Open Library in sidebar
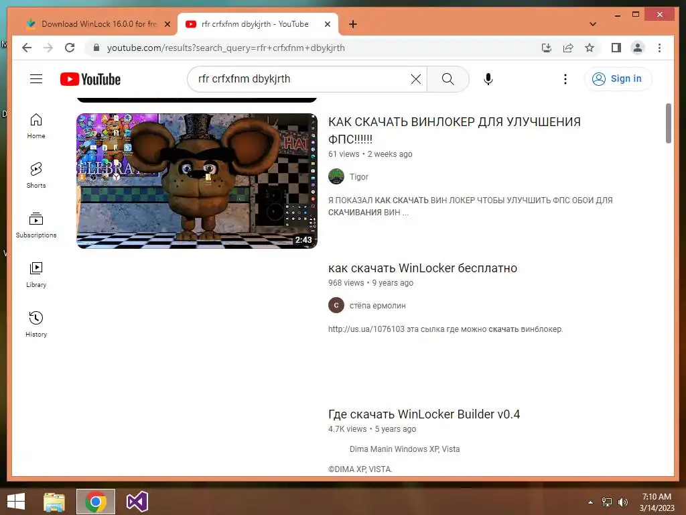The height and width of the screenshot is (515, 686). (x=36, y=274)
